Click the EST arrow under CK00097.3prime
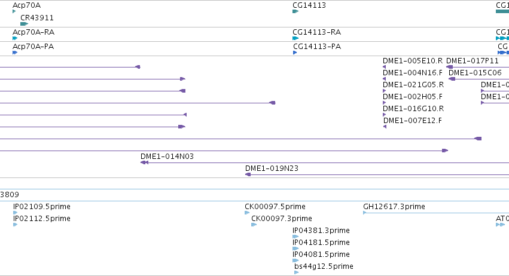The height and width of the screenshot is (276, 509). [254, 225]
